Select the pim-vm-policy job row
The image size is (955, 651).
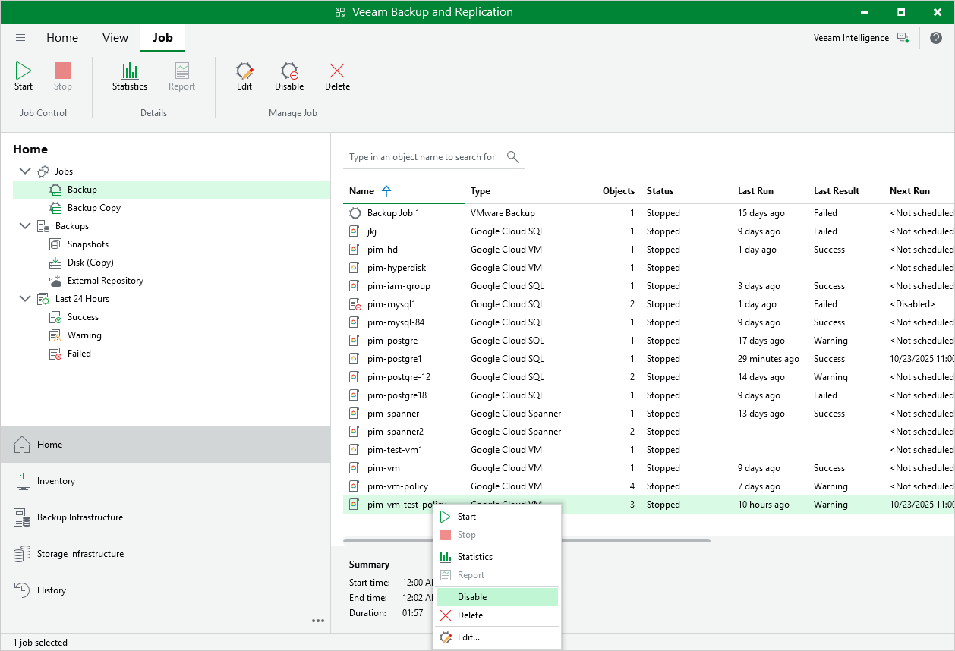649,486
